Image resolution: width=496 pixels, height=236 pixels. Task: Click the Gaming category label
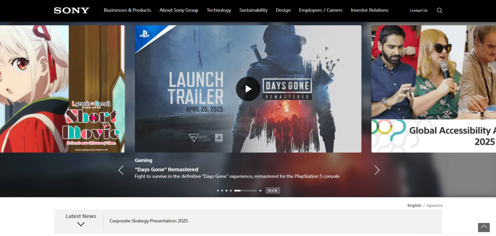143,160
